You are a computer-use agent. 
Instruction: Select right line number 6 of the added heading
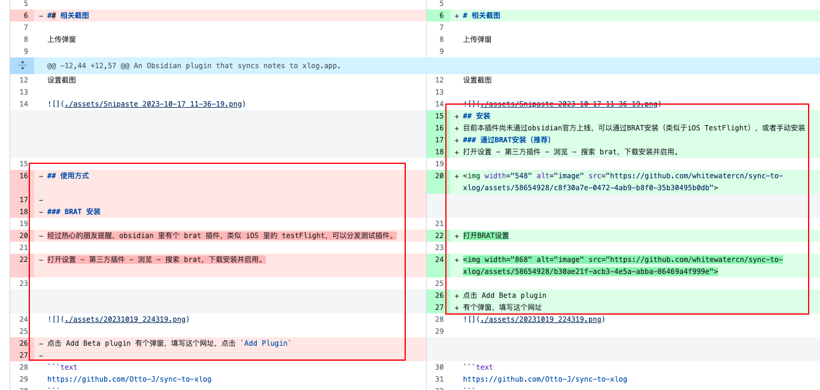(441, 16)
